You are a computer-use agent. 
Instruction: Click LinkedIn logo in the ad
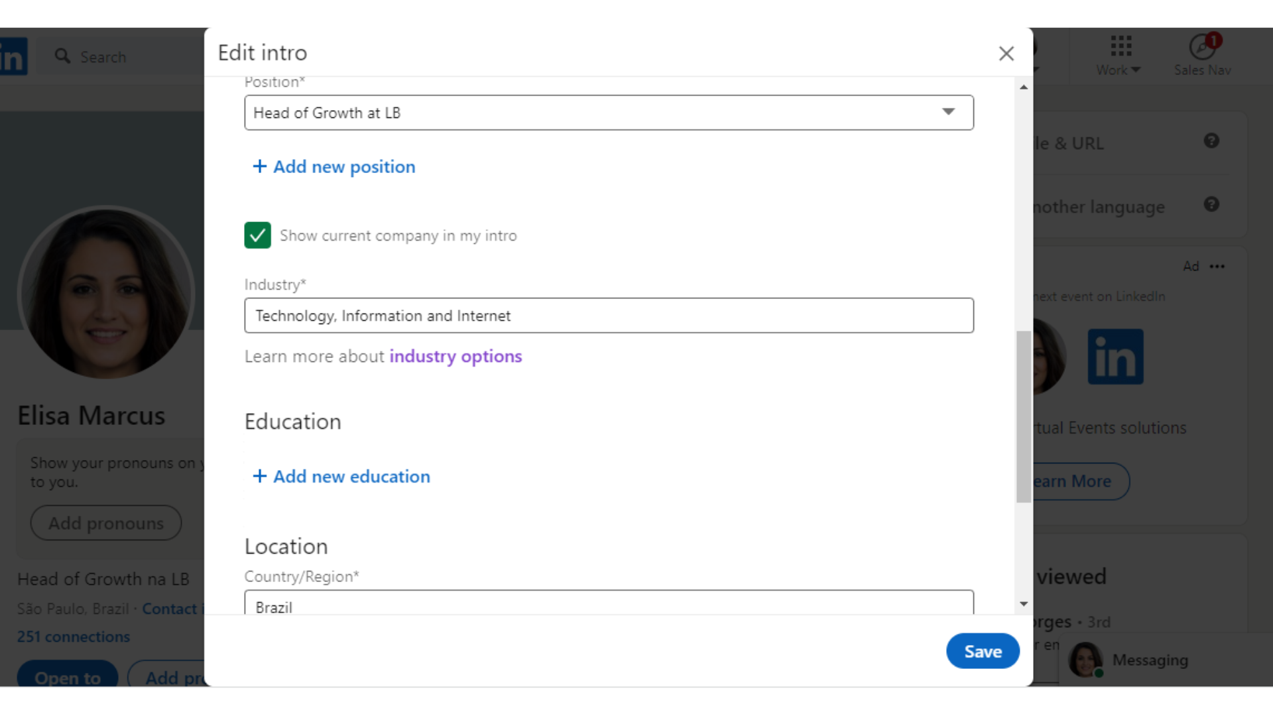point(1115,357)
